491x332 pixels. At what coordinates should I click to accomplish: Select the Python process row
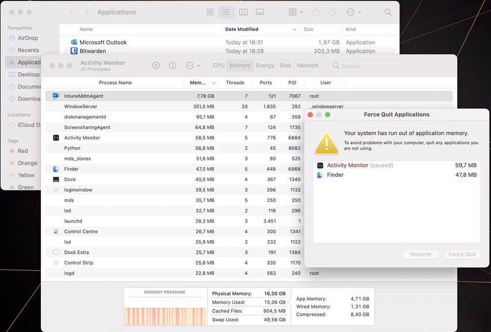175,148
